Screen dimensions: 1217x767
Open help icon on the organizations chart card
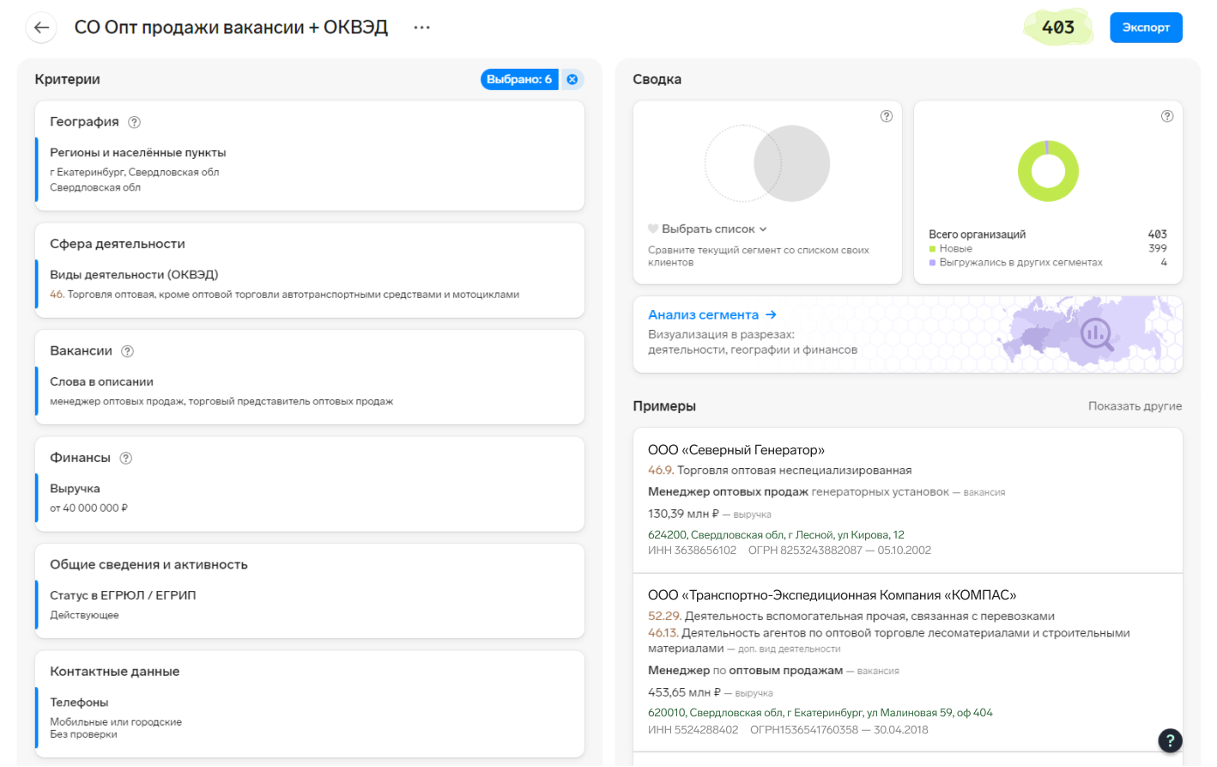click(1167, 116)
